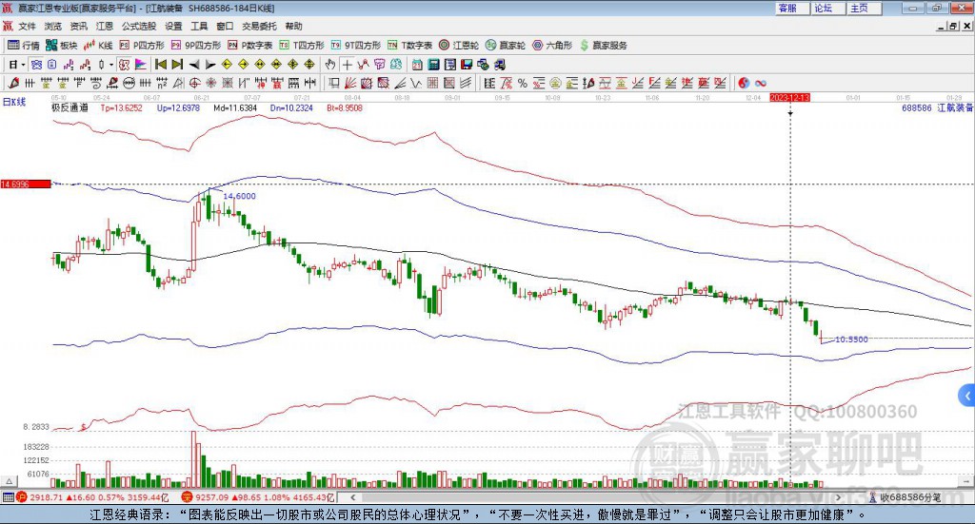Screen dimensions: 975x524
Task: Open the P数字表 number table
Action: click(x=250, y=46)
